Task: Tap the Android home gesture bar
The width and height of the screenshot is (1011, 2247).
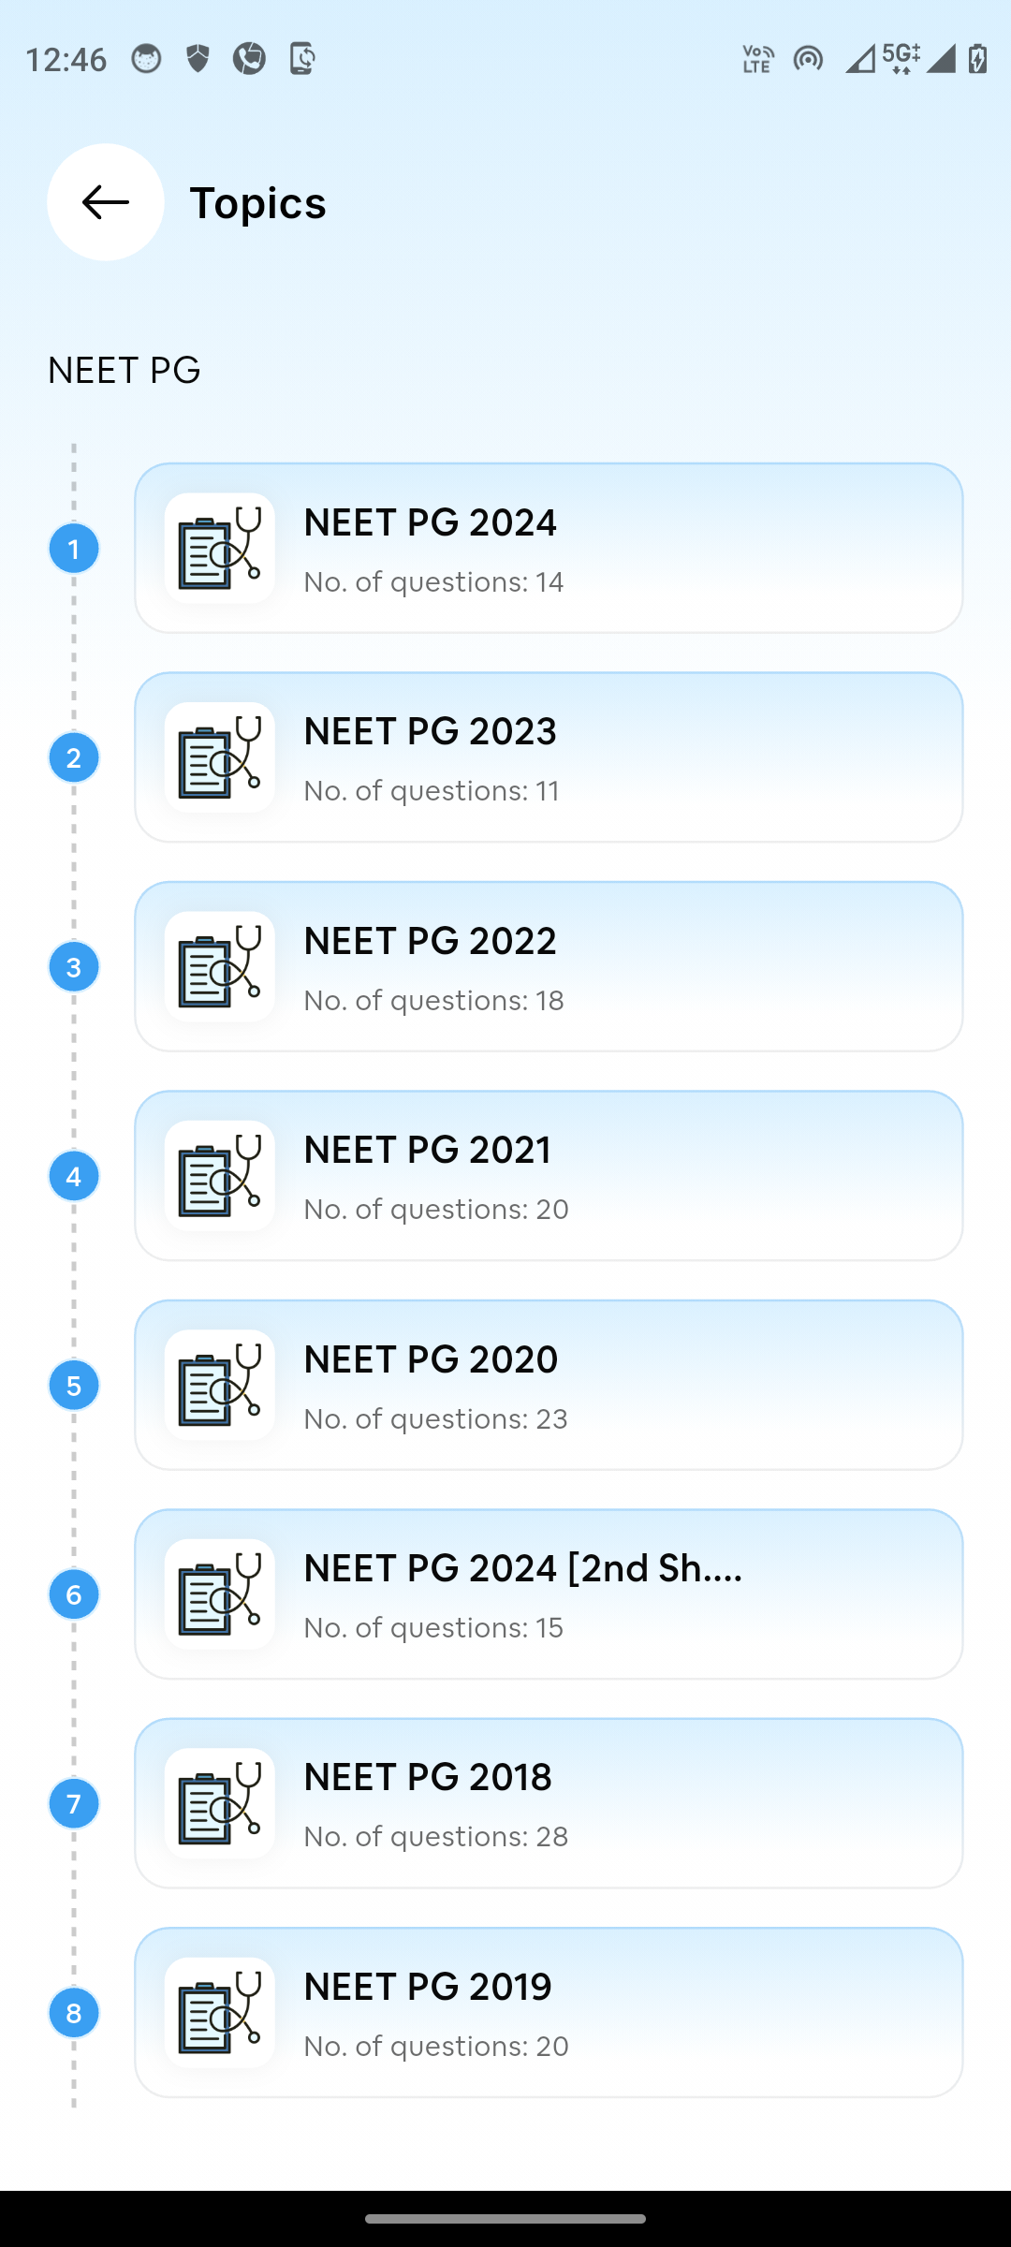Action: tap(505, 2219)
